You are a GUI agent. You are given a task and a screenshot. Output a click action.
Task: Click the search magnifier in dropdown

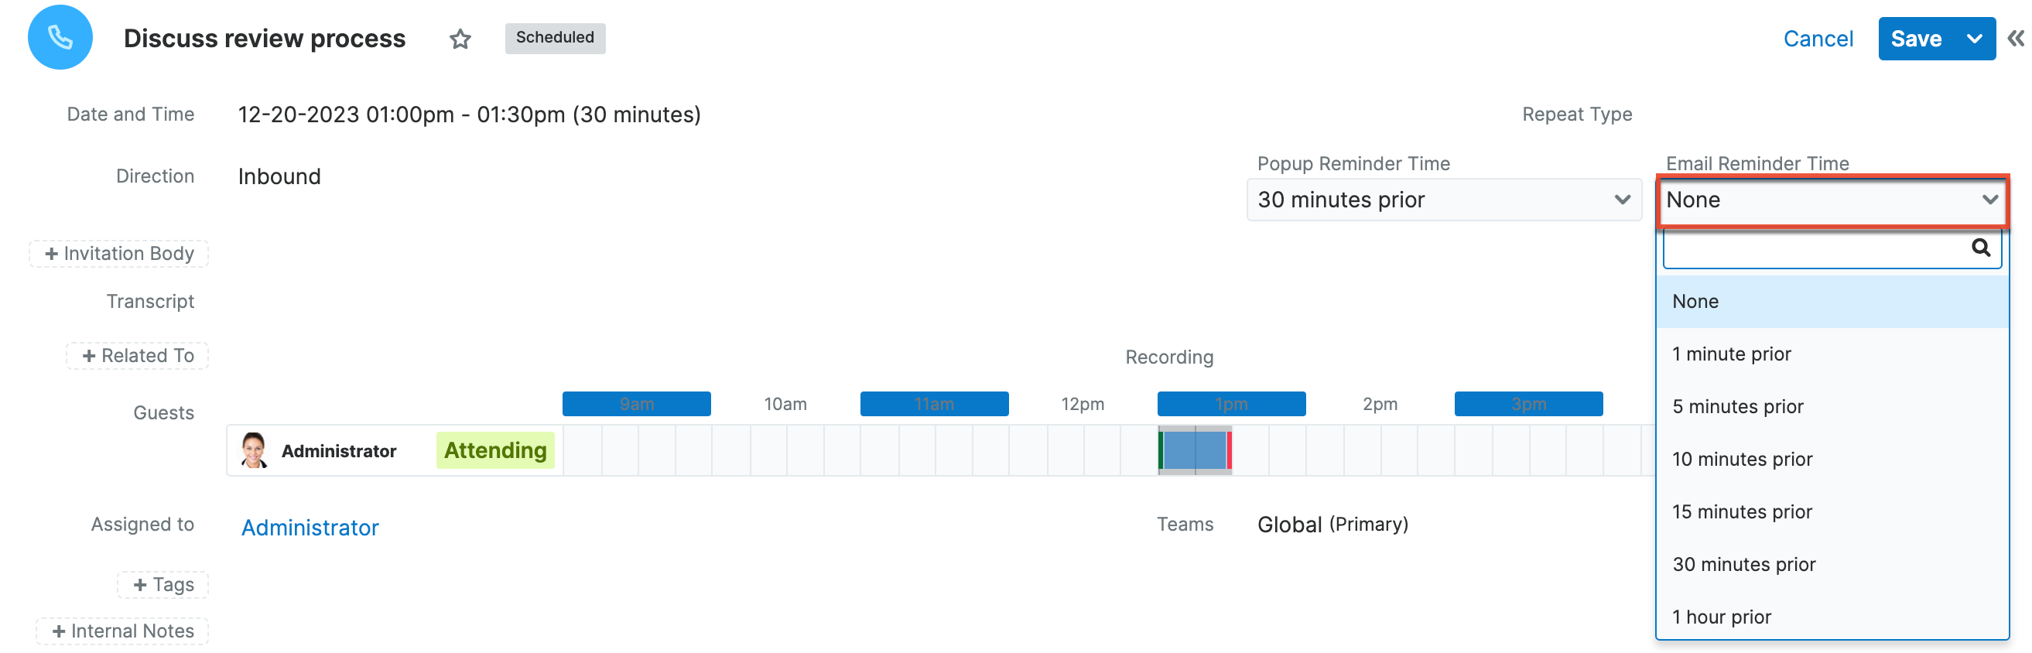[x=1980, y=248]
